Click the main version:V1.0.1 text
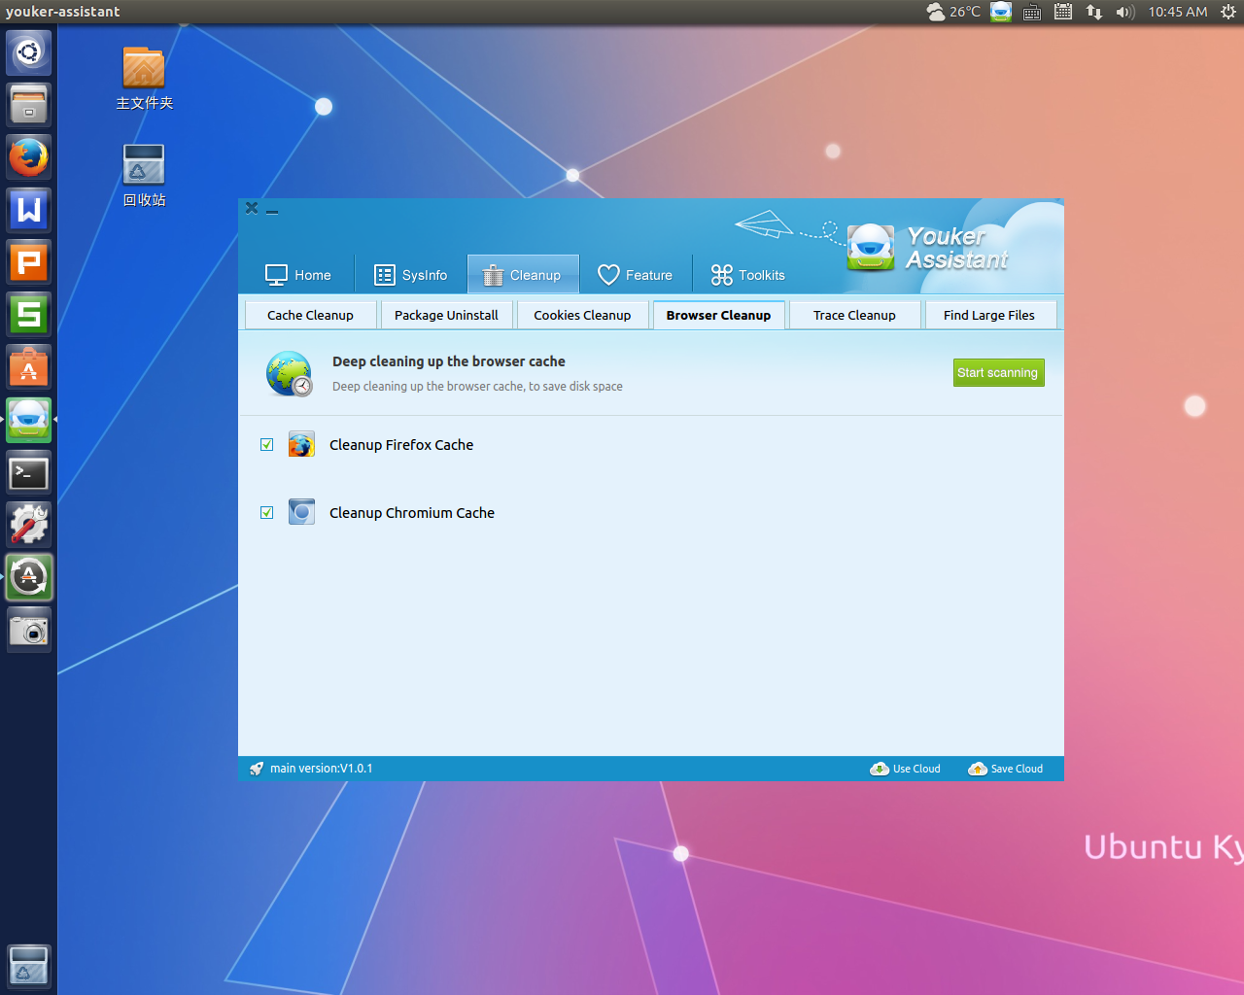This screenshot has width=1244, height=995. [x=322, y=769]
